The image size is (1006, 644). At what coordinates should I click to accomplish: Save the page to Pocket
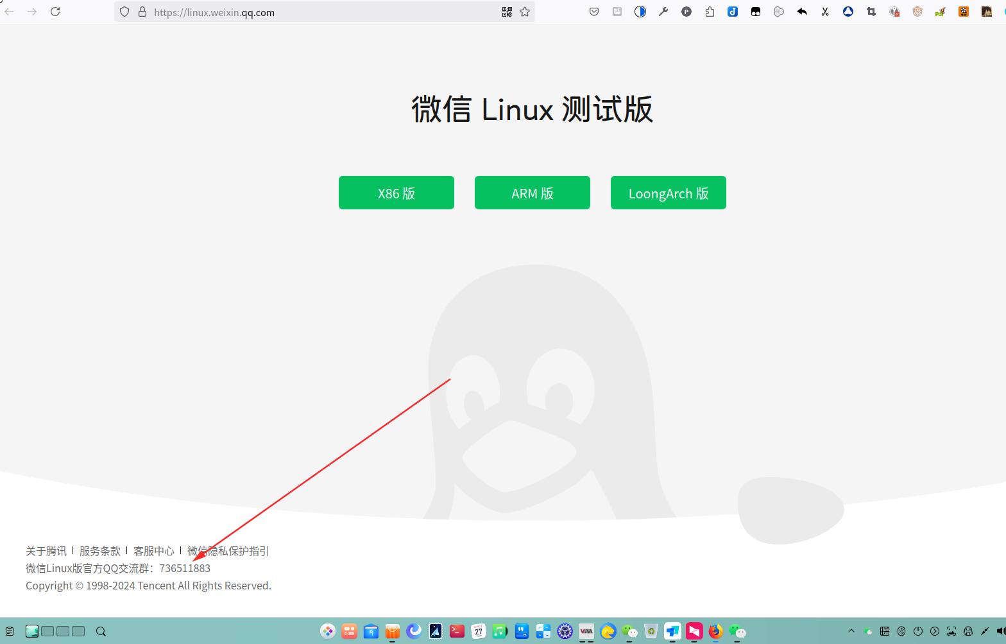click(594, 12)
